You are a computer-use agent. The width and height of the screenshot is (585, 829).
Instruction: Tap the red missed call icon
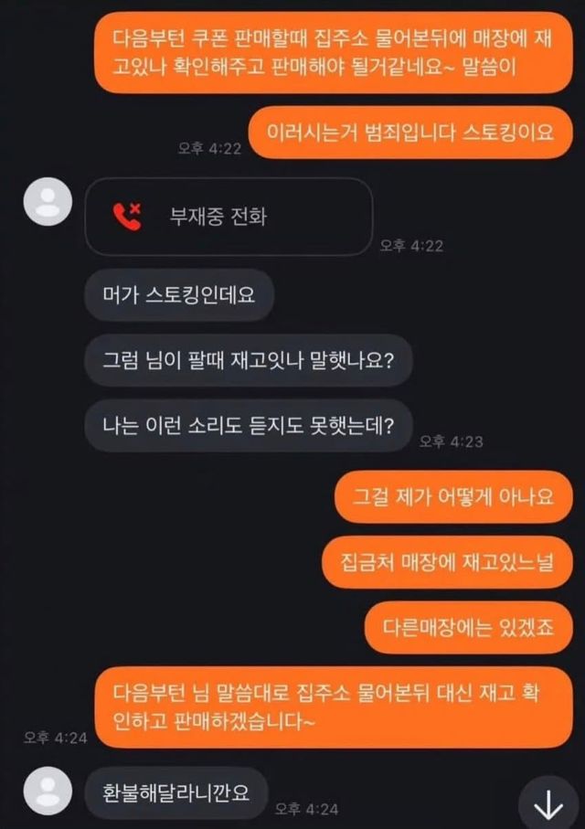[127, 217]
